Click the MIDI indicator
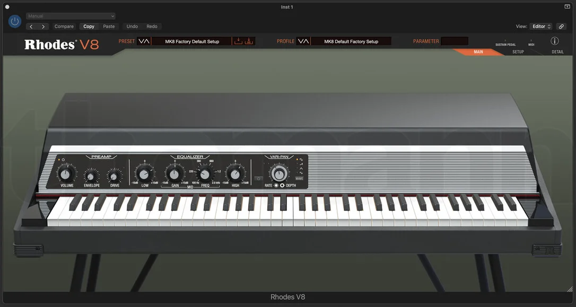The height and width of the screenshot is (307, 576). [531, 42]
